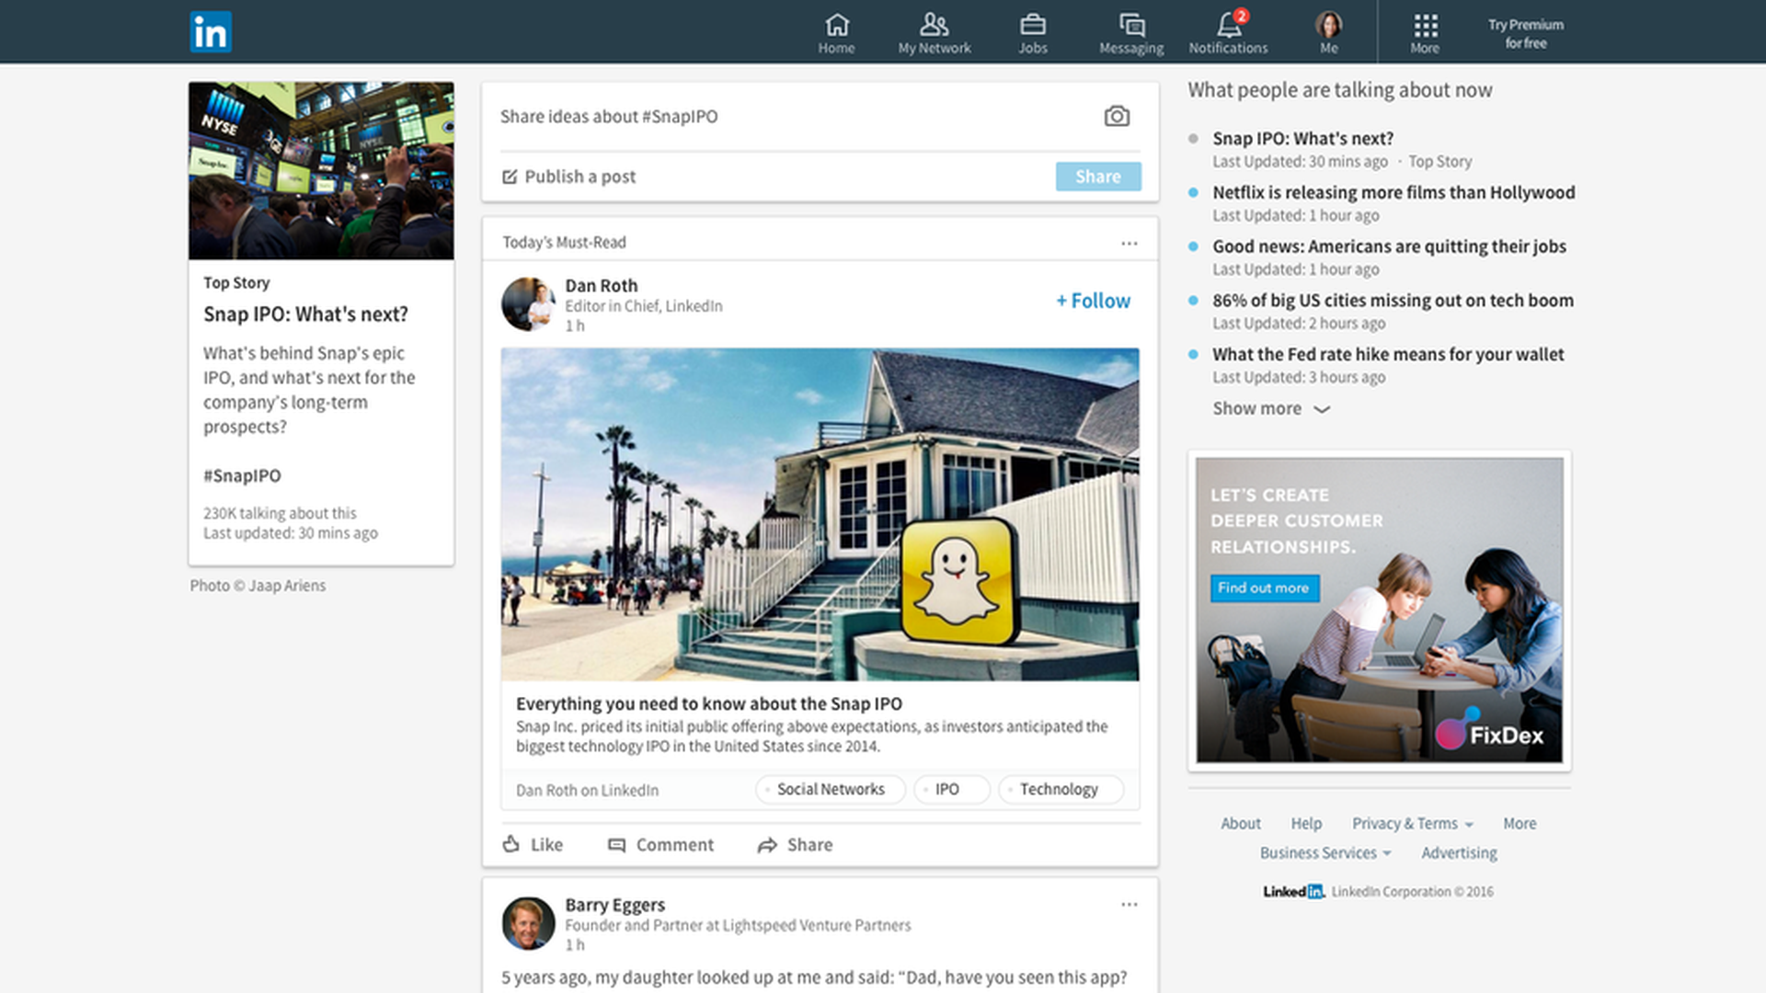Click the LinkedIn logo icon
This screenshot has width=1766, height=993.
(211, 32)
